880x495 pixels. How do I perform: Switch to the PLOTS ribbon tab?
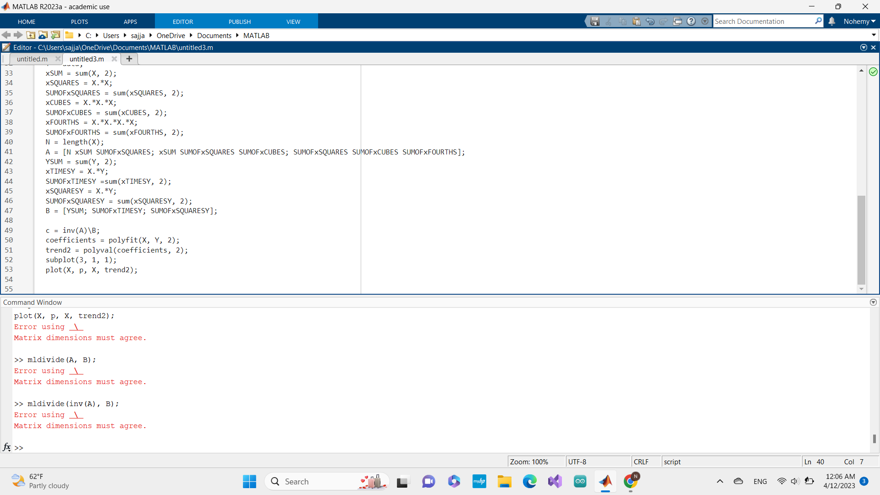[79, 22]
